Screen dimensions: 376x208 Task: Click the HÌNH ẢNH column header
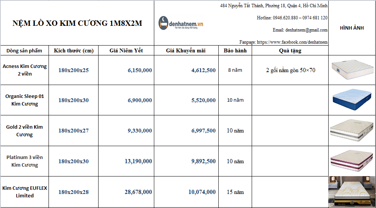coord(352,28)
